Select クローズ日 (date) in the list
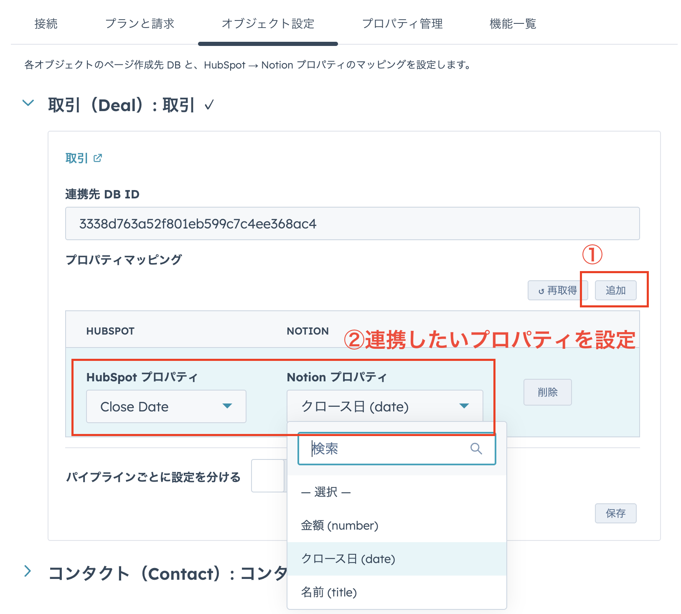This screenshot has width=681, height=614. tap(397, 559)
